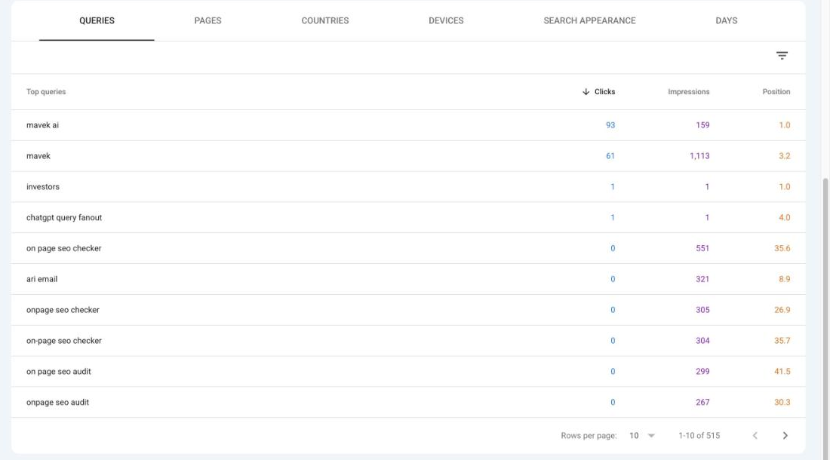
Task: Go to previous page of results
Action: [x=755, y=436]
